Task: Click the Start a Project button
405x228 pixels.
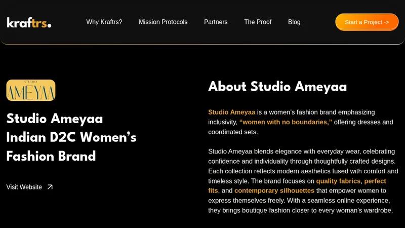Action: [x=367, y=22]
